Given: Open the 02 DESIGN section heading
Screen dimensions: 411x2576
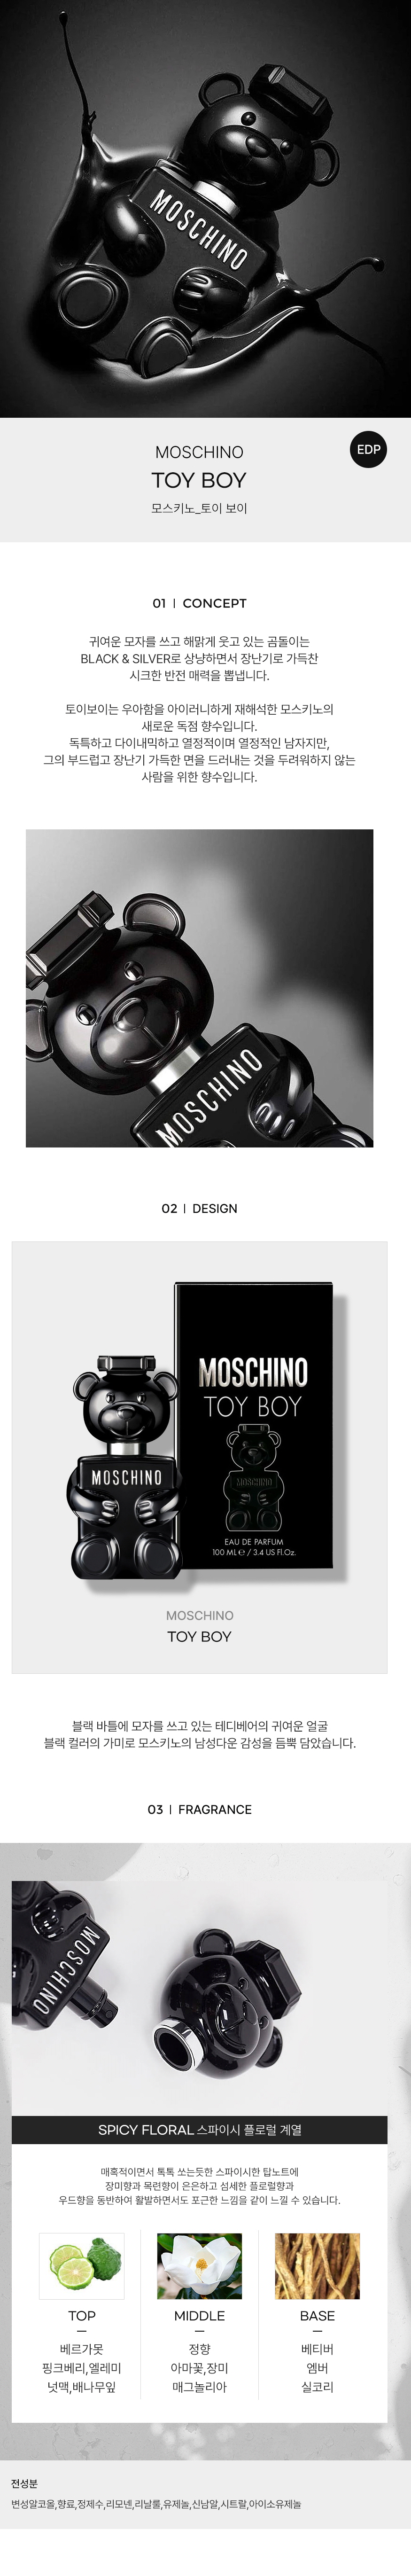Looking at the screenshot, I should pos(199,1208).
